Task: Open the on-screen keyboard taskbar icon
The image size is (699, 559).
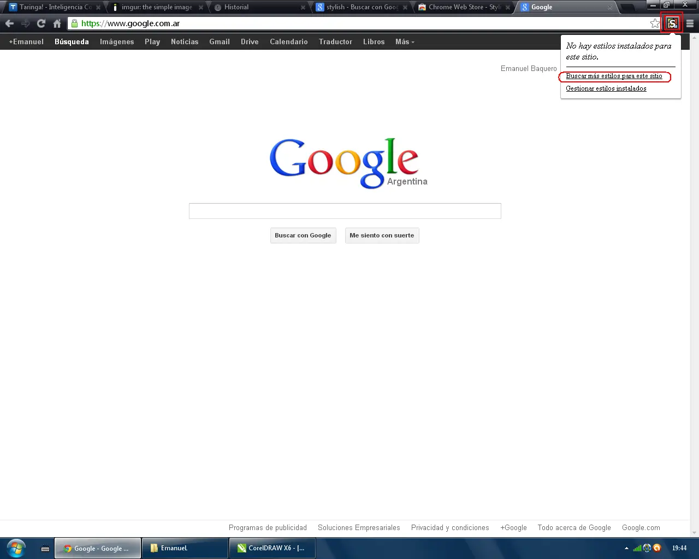Action: tap(45, 549)
